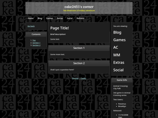Click the Game Info panel header
This screenshot has width=158, height=118.
(122, 80)
